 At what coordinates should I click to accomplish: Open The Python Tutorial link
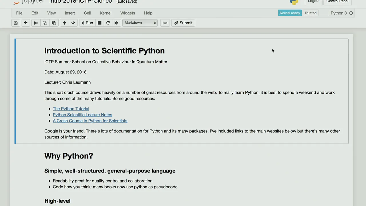pyautogui.click(x=71, y=109)
